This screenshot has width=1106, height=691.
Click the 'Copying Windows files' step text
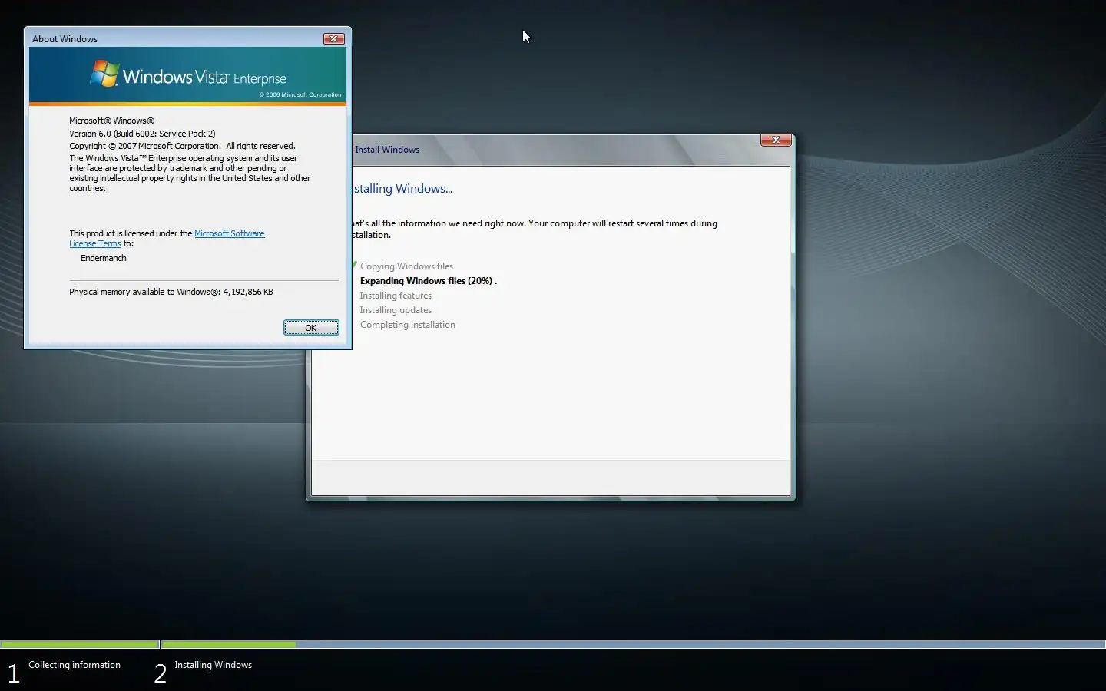click(x=406, y=266)
